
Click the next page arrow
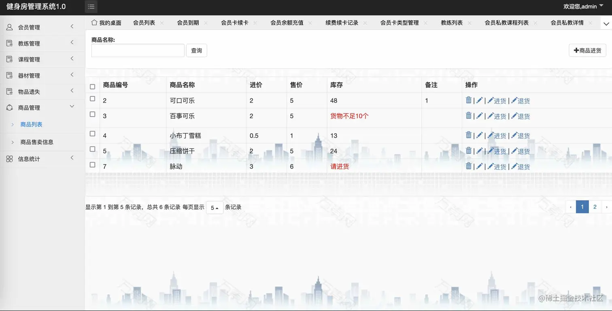(x=606, y=207)
